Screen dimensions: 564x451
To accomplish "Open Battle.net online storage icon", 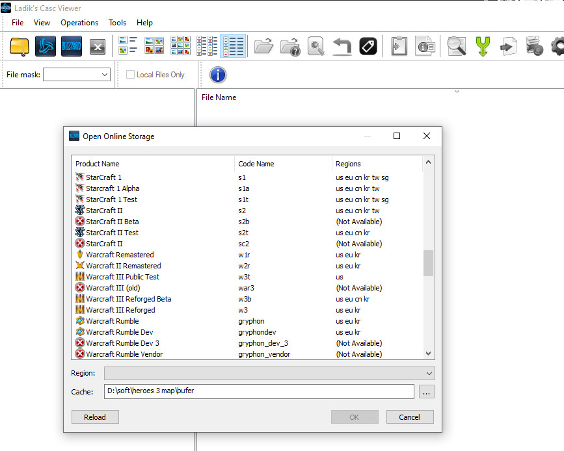I will 46,46.
